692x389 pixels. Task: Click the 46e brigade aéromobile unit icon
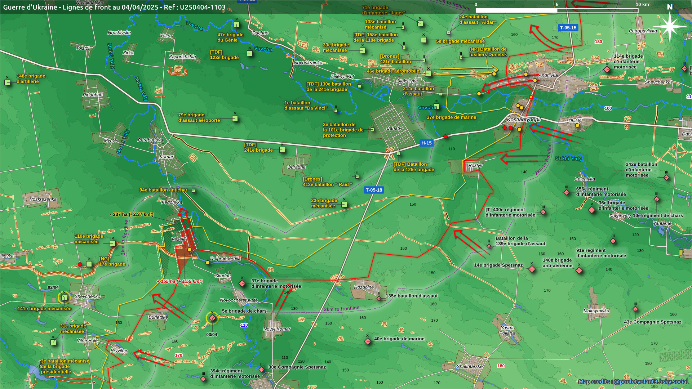coord(429,74)
